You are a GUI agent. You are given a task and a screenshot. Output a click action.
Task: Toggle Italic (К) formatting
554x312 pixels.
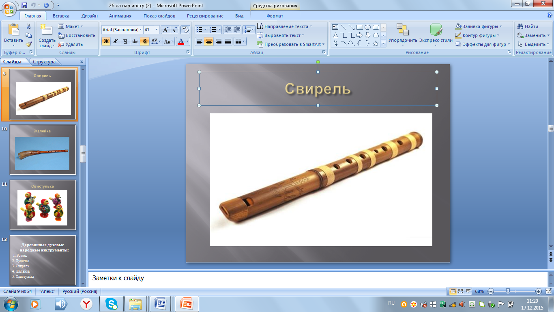(116, 41)
